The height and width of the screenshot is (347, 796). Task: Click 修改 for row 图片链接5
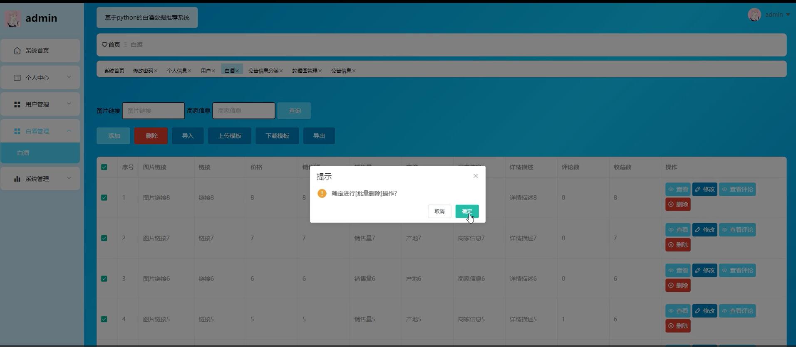click(704, 311)
